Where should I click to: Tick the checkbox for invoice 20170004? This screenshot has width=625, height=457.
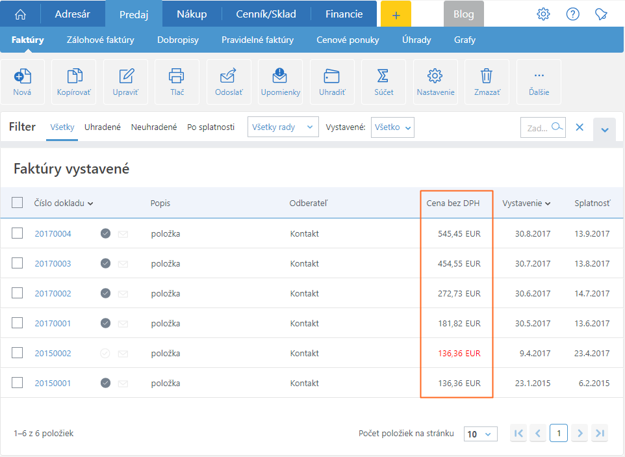coord(18,233)
